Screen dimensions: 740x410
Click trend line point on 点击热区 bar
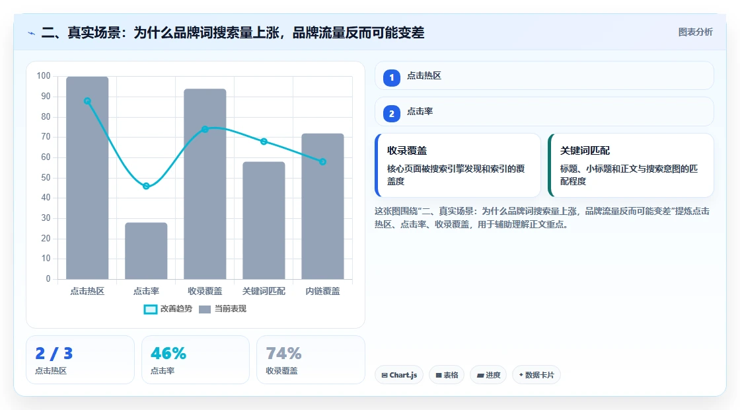point(87,101)
